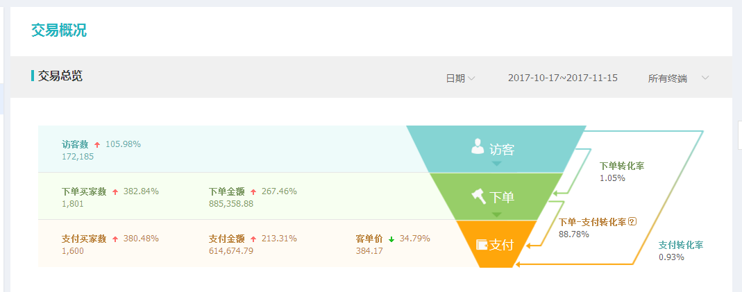Click the hammer icon in 下单 stage

point(479,196)
